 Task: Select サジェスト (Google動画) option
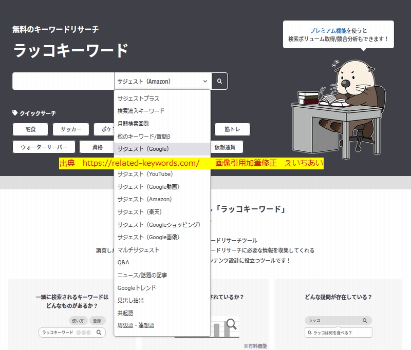point(162,187)
